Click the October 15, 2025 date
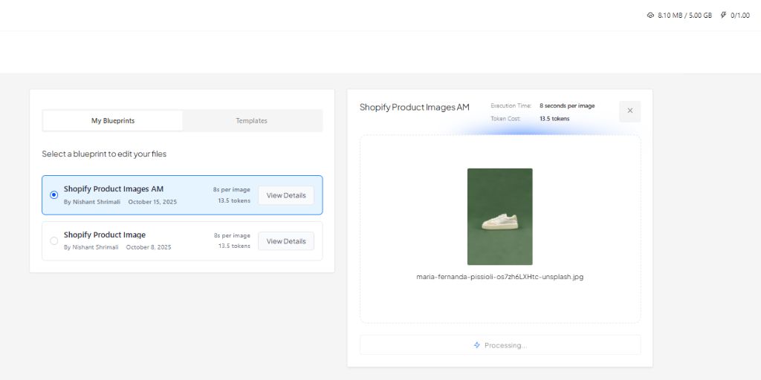This screenshot has width=761, height=380. 152,202
